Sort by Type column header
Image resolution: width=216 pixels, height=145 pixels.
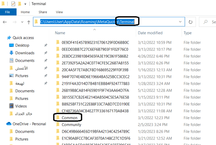[187, 33]
